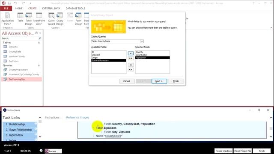
Task: Select SquareKilometers in Available Fields
Action: pyautogui.click(x=109, y=60)
